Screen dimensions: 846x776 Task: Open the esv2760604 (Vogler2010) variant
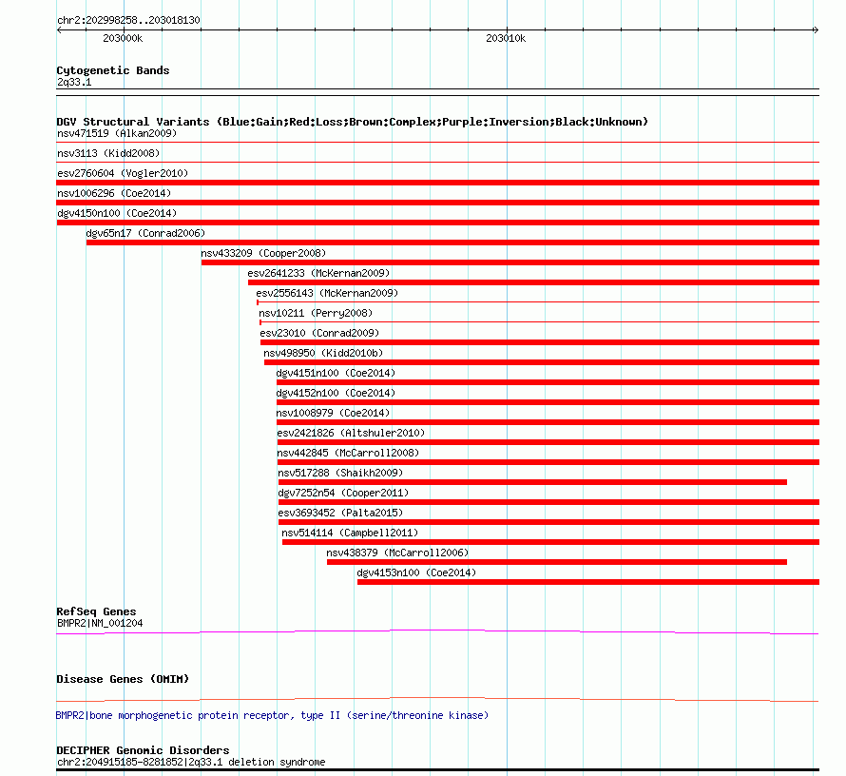point(123,173)
